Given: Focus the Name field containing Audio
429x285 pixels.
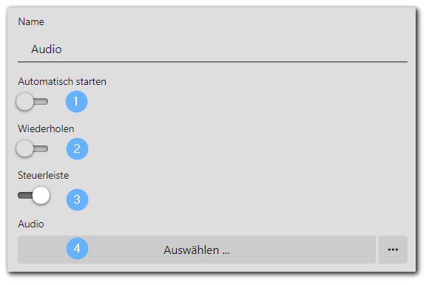Looking at the screenshot, I should point(212,49).
